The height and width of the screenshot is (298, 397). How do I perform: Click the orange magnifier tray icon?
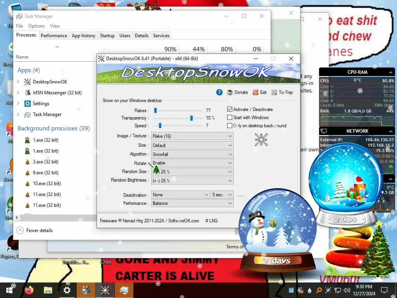319,290
